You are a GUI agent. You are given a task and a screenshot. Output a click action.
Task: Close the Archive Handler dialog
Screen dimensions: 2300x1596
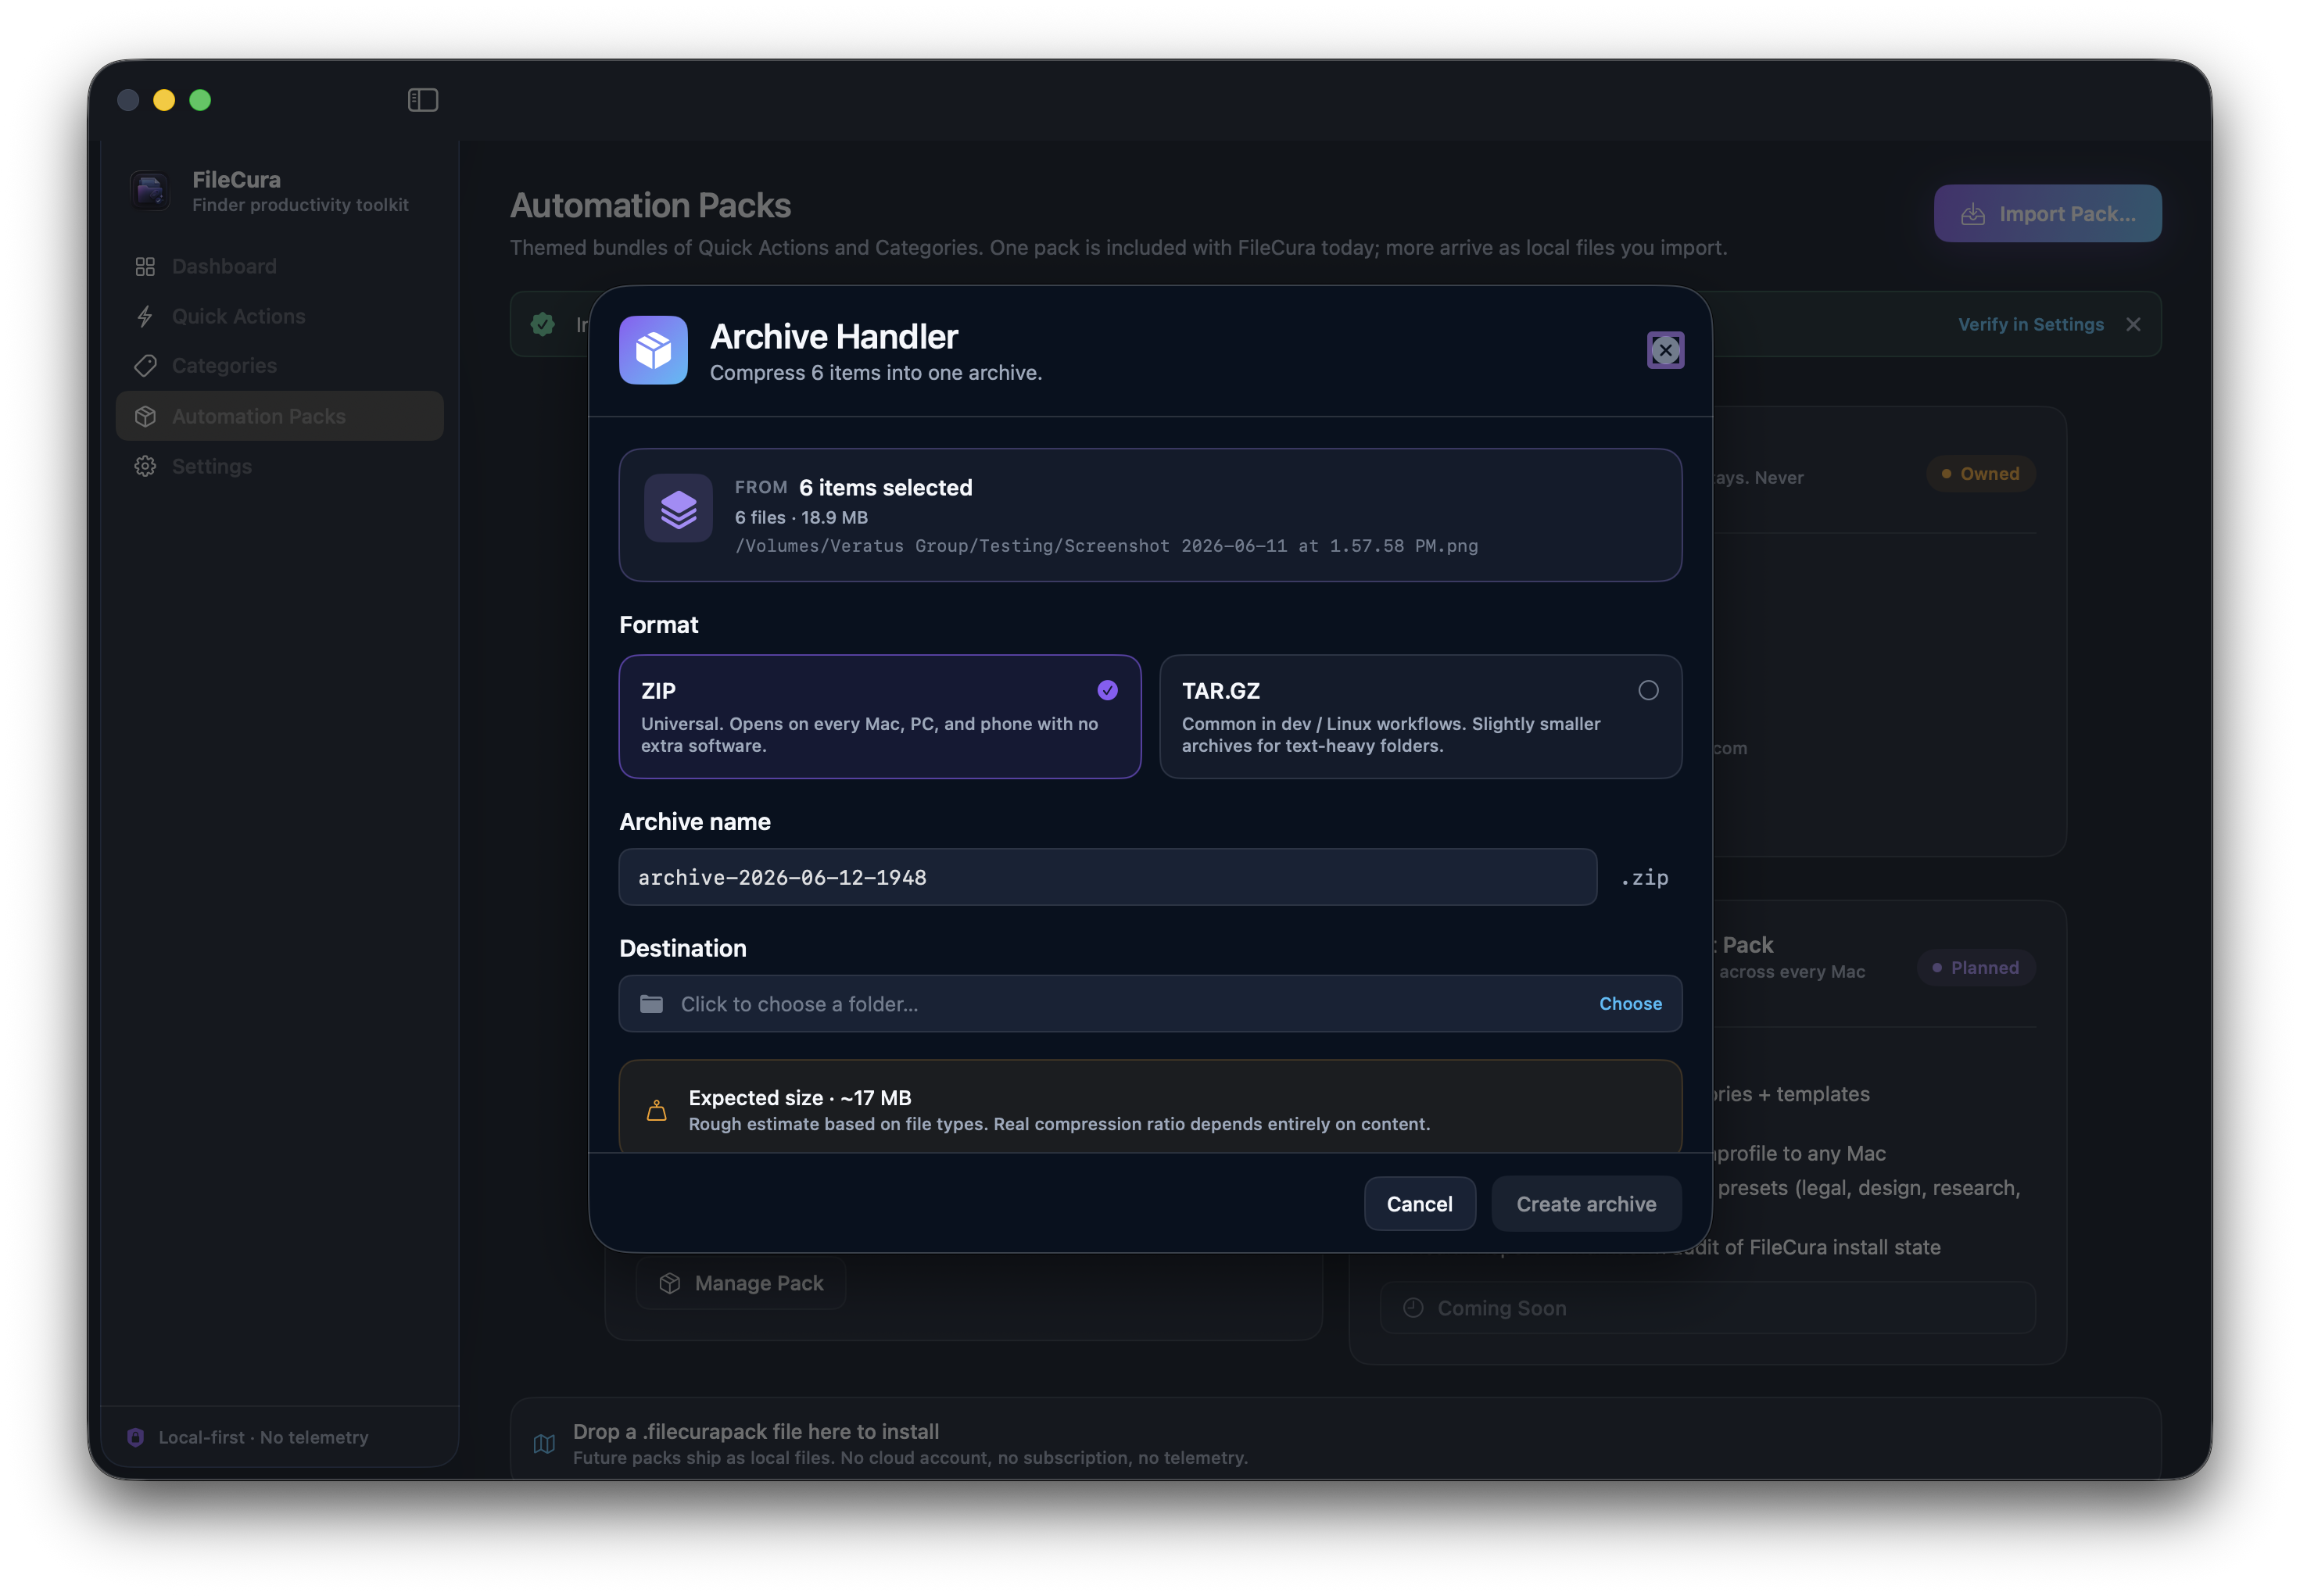[x=1665, y=350]
